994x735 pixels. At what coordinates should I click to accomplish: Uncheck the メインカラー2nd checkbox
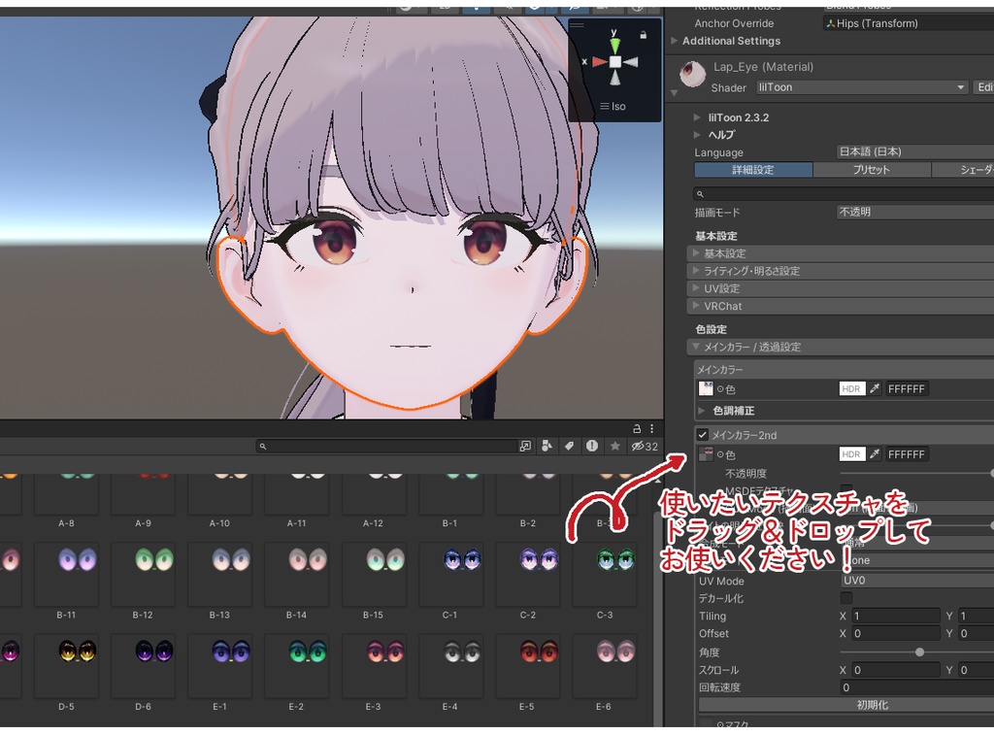(x=702, y=435)
